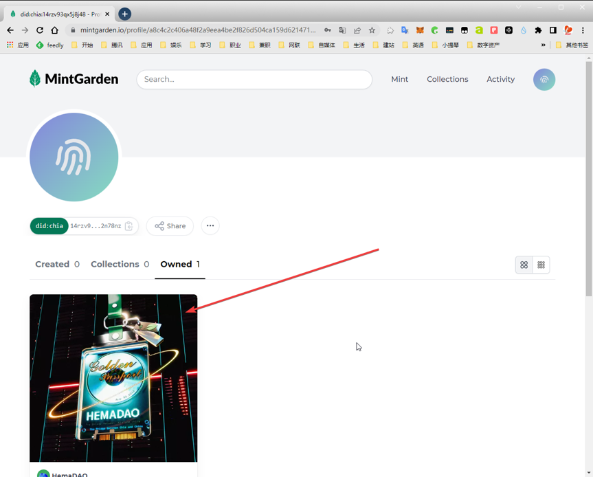
Task: Open saved passwords key icon
Action: point(328,30)
